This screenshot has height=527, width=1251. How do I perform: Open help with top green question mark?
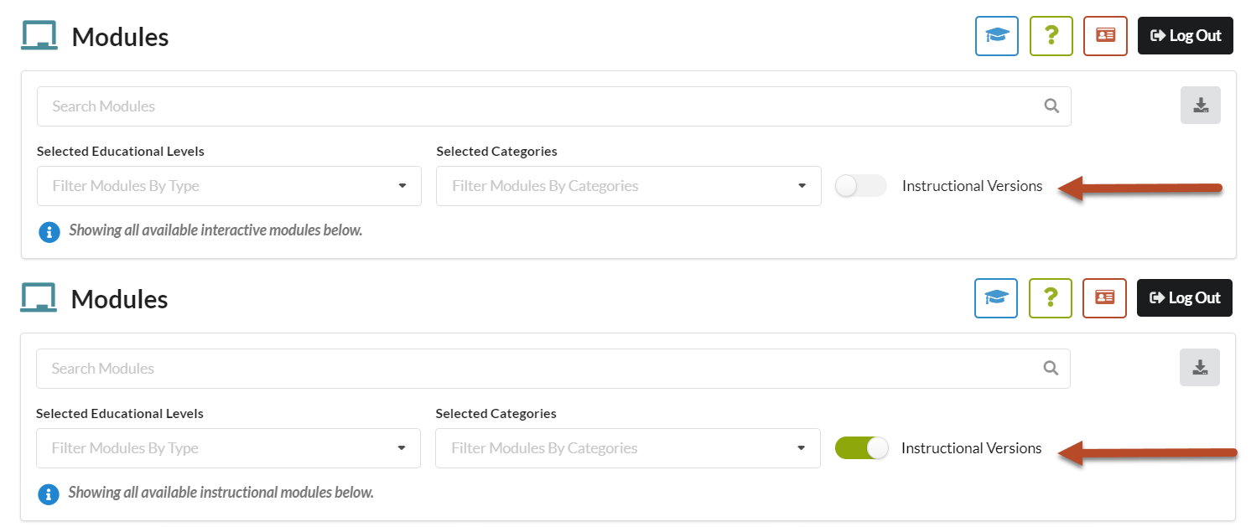pyautogui.click(x=1051, y=36)
